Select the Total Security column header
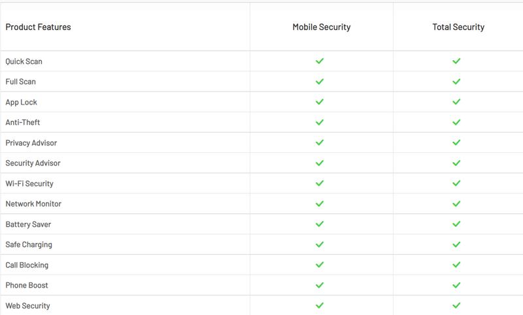Screen dimensions: 523x315 (x=458, y=27)
